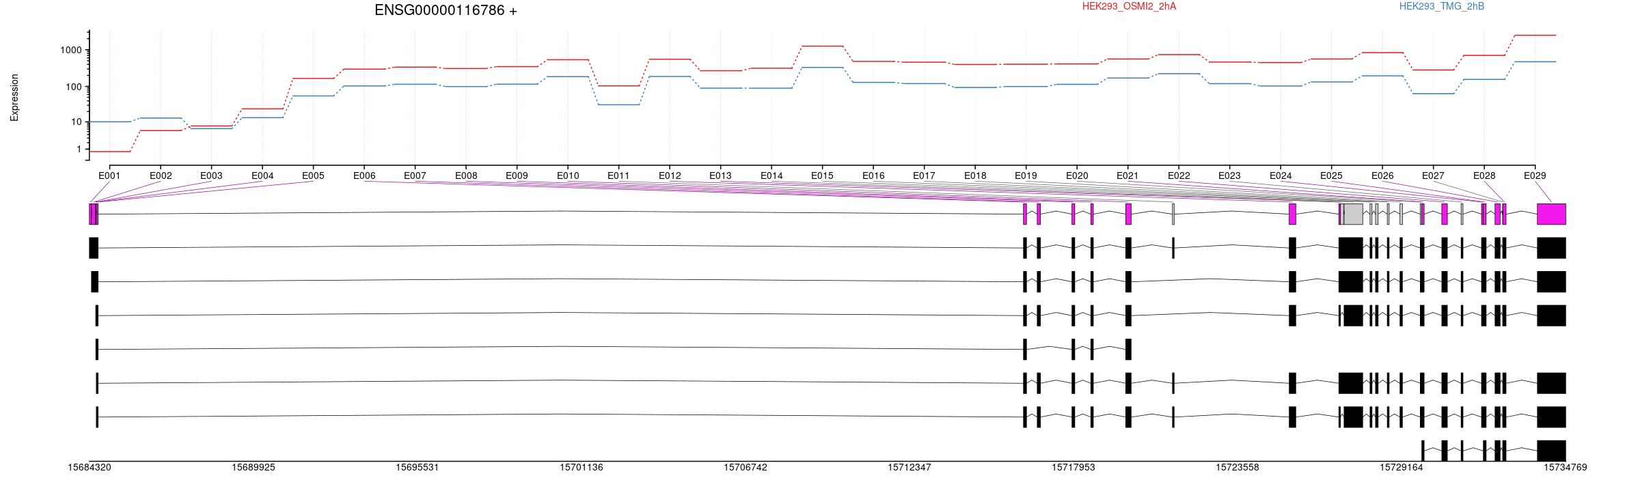The width and height of the screenshot is (1640, 478).
Task: Click exon label E016
Action: (873, 175)
